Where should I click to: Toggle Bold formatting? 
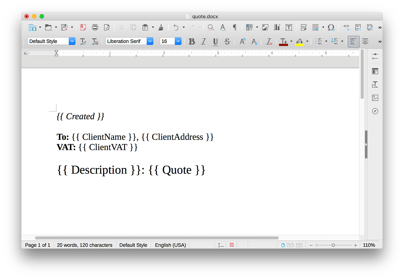(192, 41)
